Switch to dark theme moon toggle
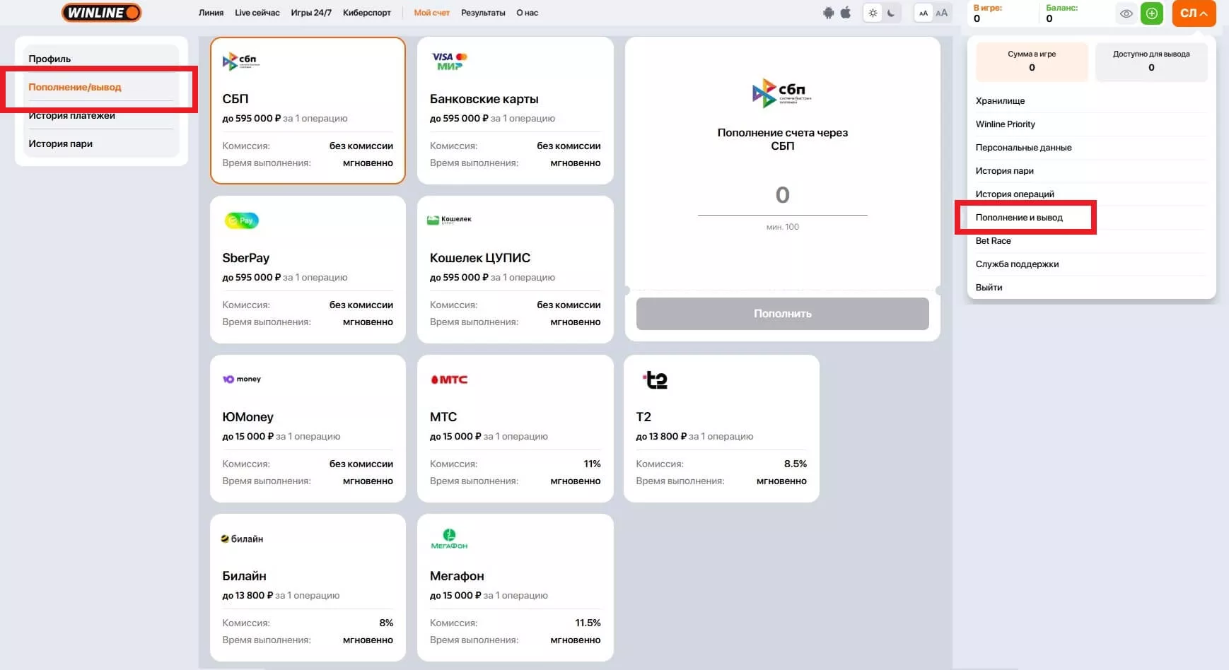This screenshot has width=1229, height=670. click(x=891, y=13)
